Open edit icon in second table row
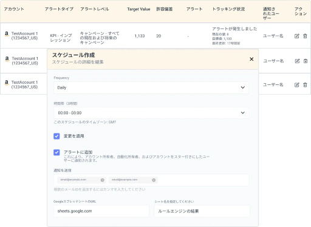311x227 pixels. (297, 61)
